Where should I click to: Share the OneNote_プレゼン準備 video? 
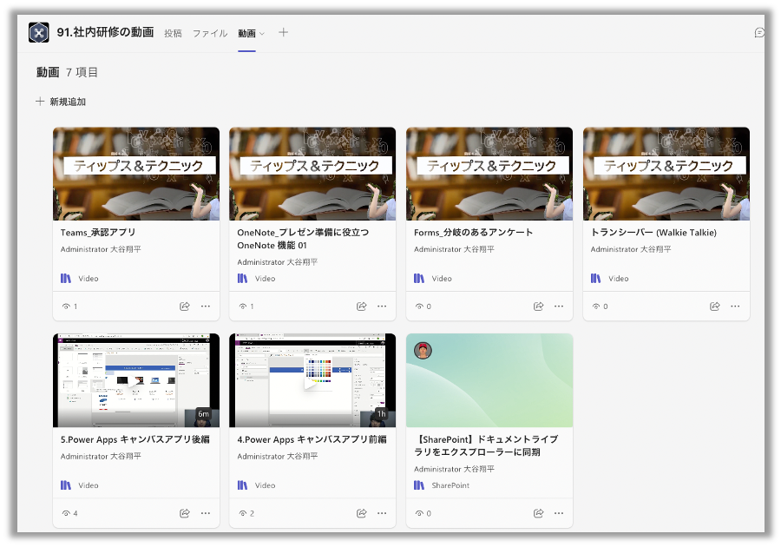pos(361,306)
